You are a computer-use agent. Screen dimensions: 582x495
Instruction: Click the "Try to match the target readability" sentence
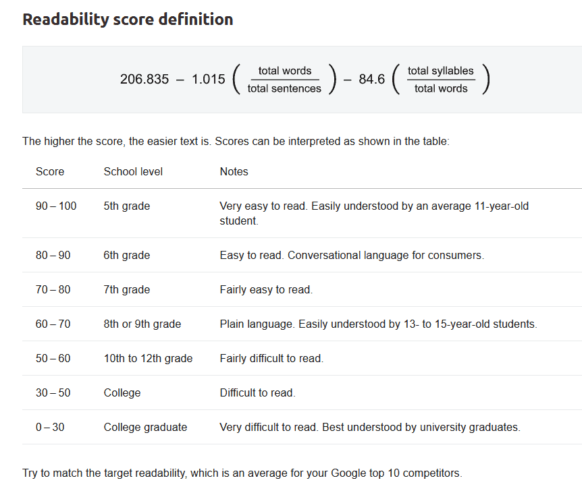(x=242, y=473)
